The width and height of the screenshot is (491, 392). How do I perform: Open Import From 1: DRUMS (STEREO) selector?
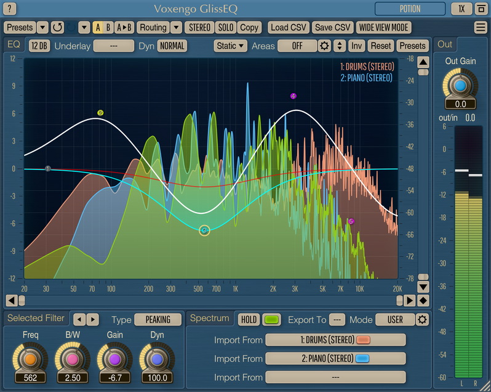[335, 340]
